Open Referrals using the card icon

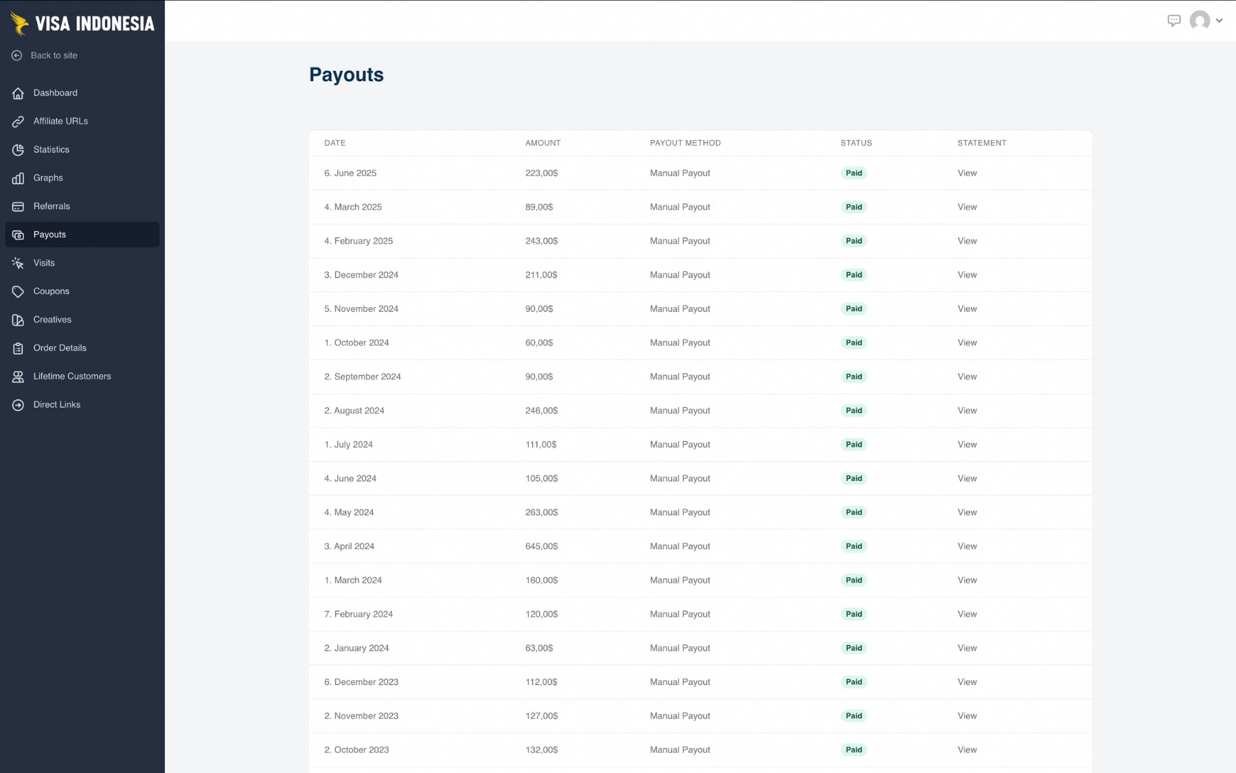click(x=17, y=206)
